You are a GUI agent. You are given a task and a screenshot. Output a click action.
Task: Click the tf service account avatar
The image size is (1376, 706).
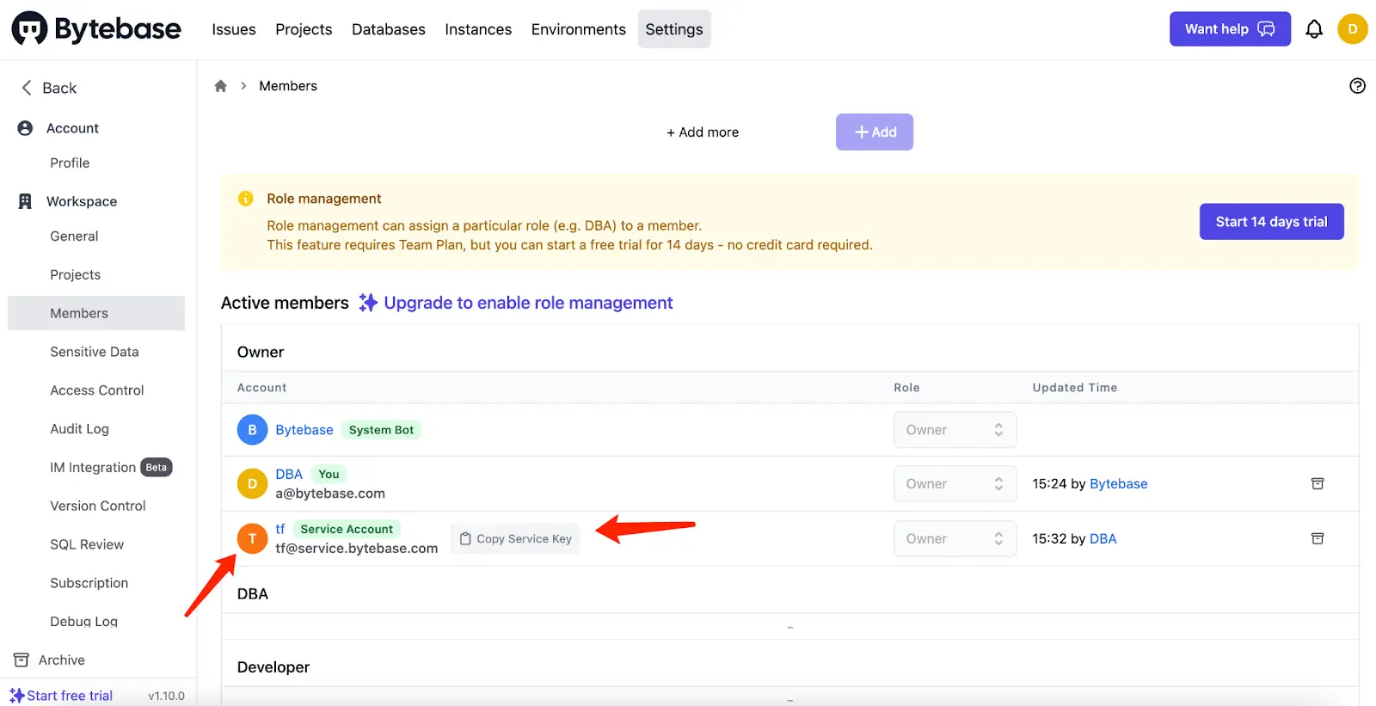tap(252, 538)
